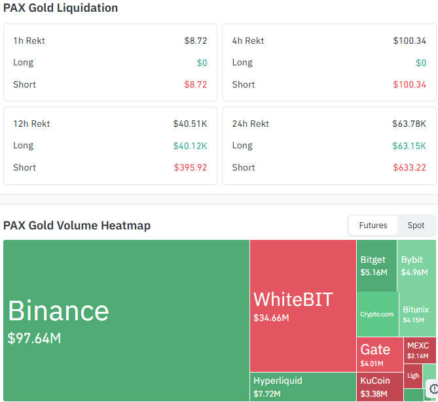The image size is (438, 402).
Task: Click the 4h Rekt Long value $0
Action: [421, 63]
